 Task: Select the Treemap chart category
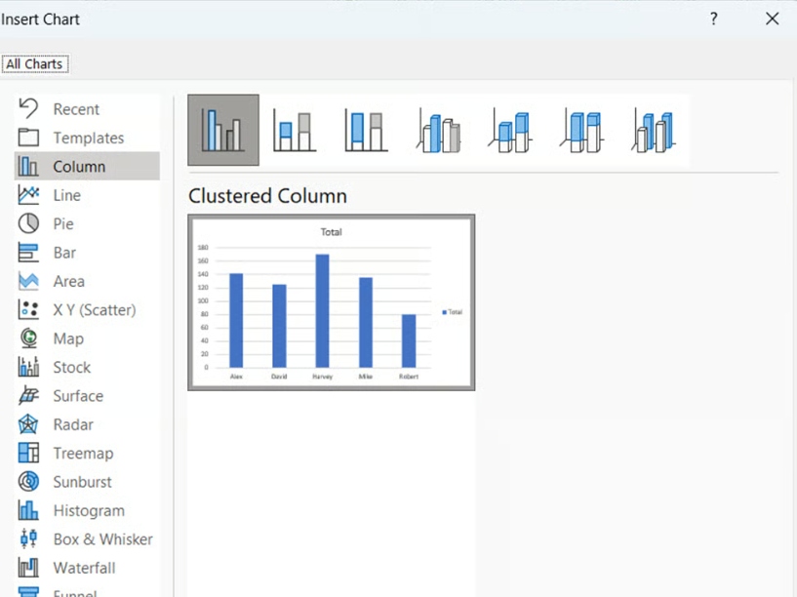[x=81, y=453]
